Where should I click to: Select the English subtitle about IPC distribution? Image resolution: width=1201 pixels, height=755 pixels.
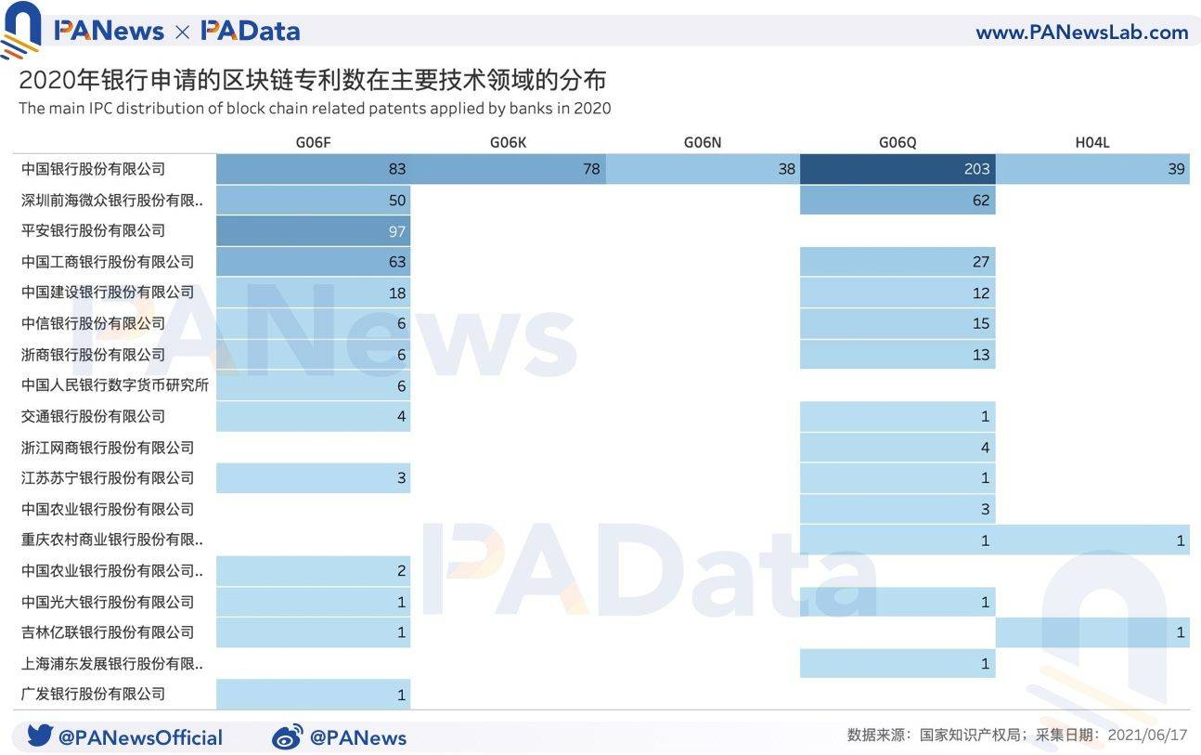pyautogui.click(x=315, y=108)
